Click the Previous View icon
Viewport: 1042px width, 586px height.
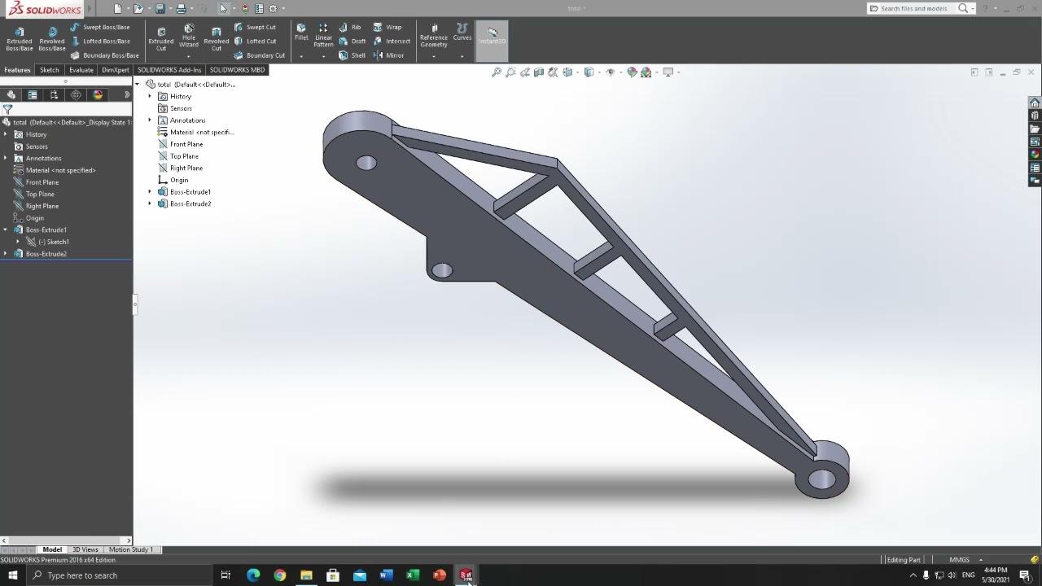(x=525, y=72)
